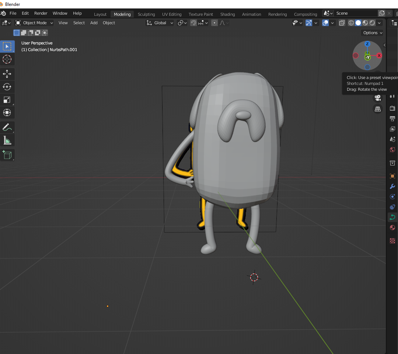398x354 pixels.
Task: Pick the Annotate pencil tool
Action: click(x=7, y=127)
